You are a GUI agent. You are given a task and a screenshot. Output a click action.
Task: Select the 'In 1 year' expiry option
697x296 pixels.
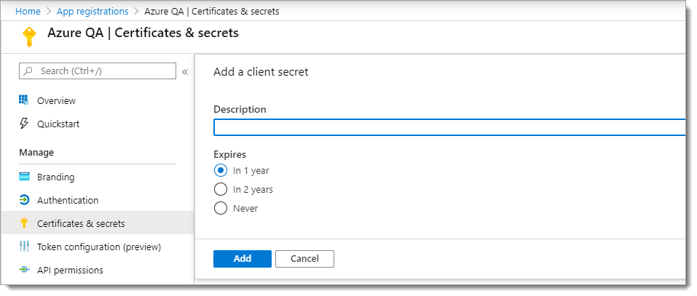(x=221, y=170)
